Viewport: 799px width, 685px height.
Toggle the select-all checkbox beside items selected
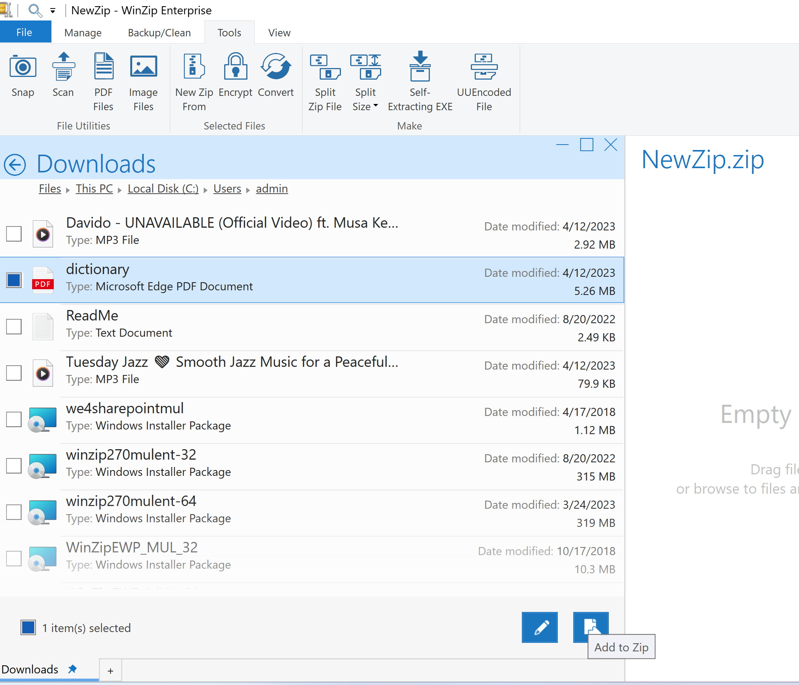click(28, 627)
